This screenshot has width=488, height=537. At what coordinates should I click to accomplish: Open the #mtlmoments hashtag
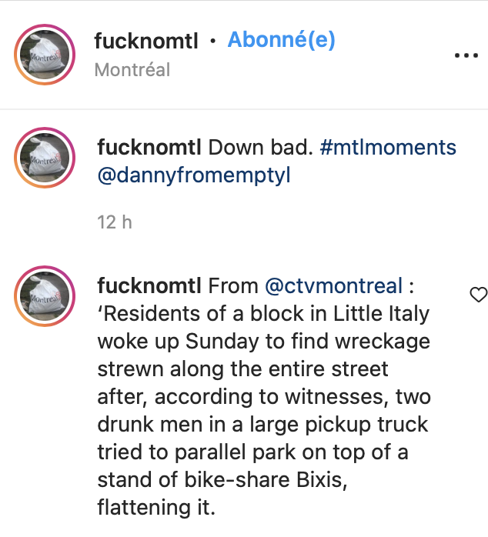pos(388,147)
